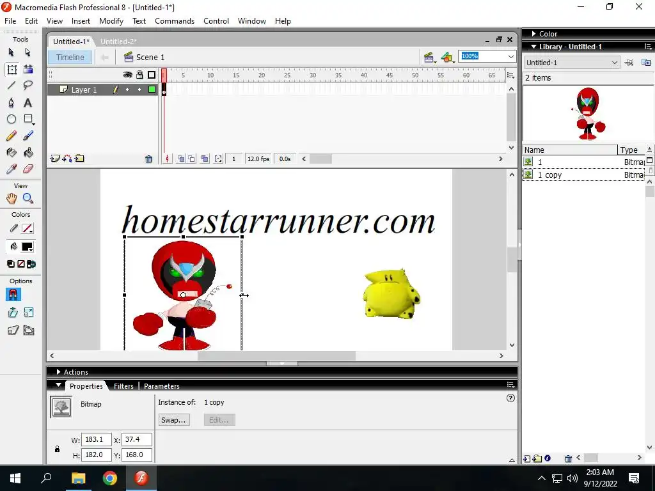Click the Envelope option icon
Image resolution: width=655 pixels, height=491 pixels.
coord(29,331)
